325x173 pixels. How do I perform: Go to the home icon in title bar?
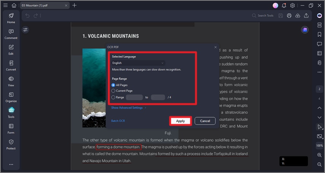coord(14,5)
